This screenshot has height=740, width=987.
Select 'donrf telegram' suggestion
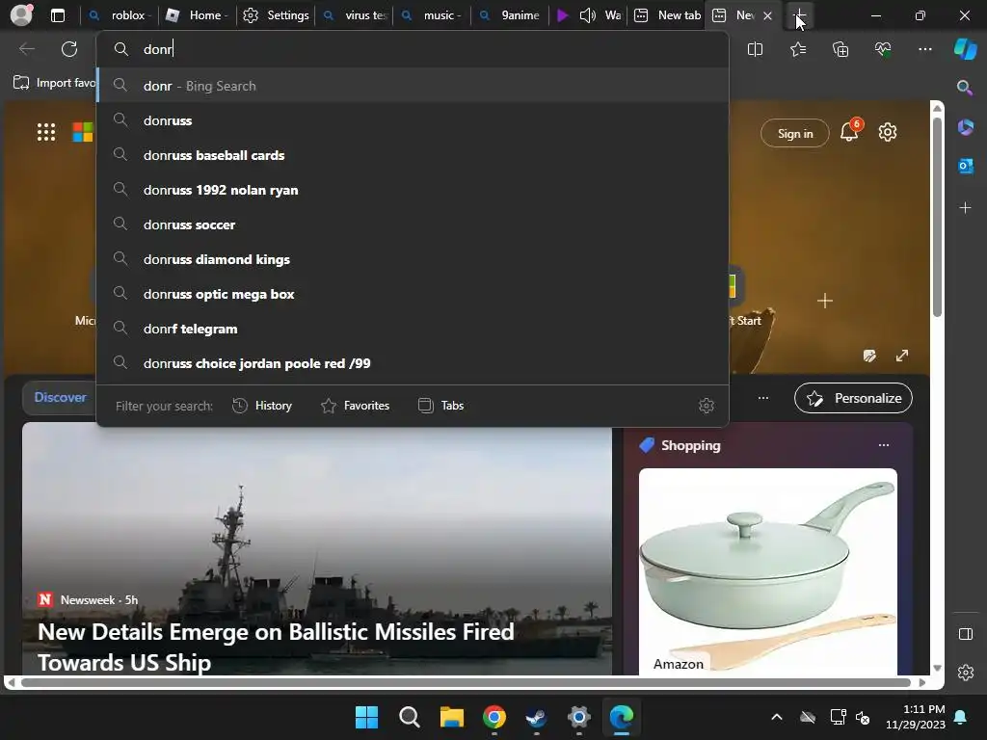[x=413, y=329]
